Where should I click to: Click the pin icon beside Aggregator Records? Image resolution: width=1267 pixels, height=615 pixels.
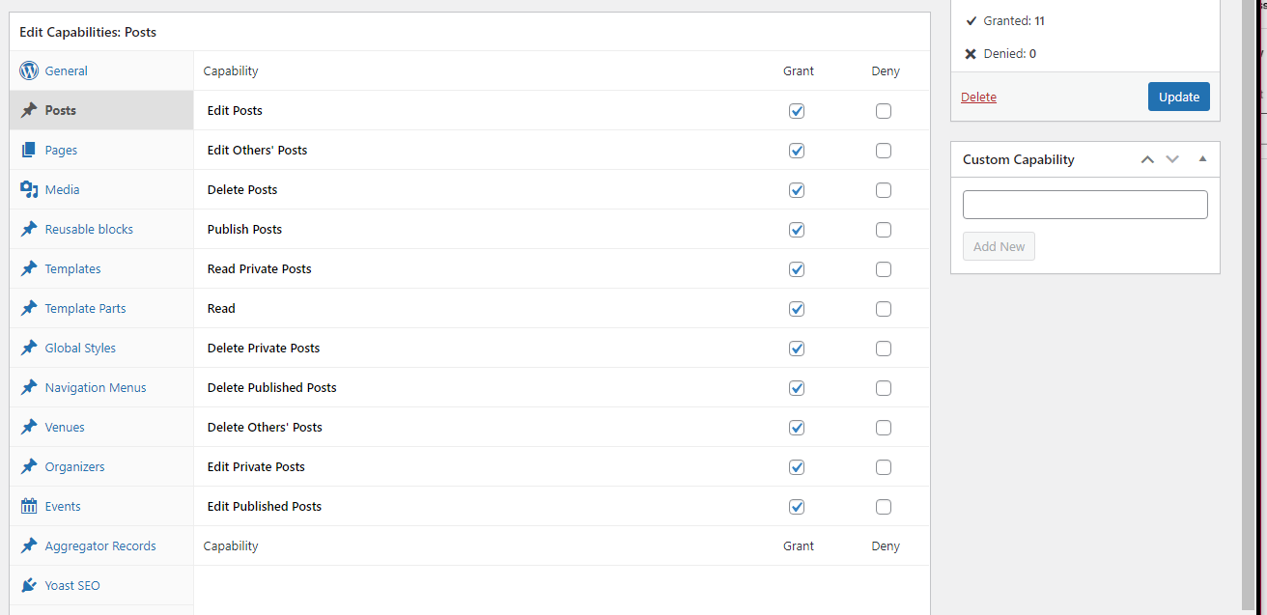(x=29, y=545)
